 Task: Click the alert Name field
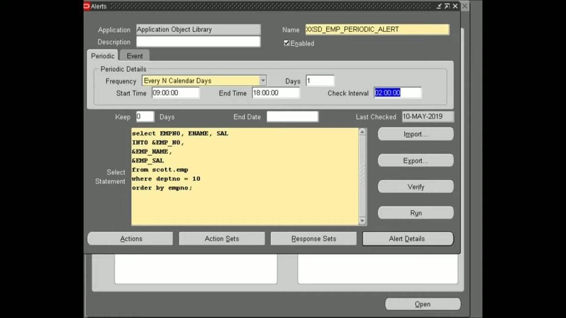point(377,30)
